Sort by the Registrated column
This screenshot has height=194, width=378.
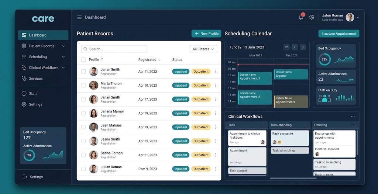(150, 59)
